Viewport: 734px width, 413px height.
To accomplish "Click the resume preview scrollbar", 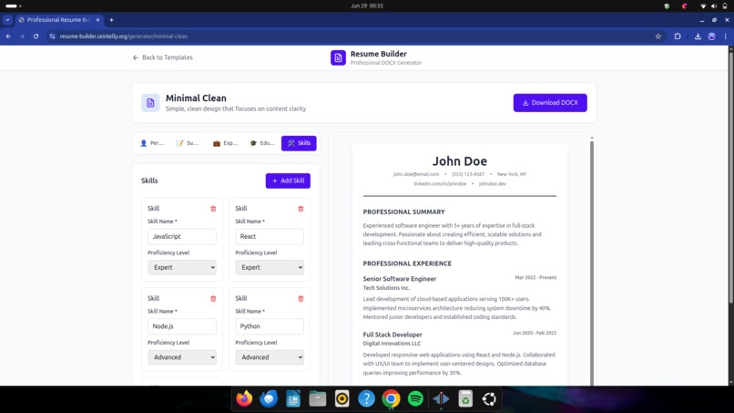I will coord(592,263).
